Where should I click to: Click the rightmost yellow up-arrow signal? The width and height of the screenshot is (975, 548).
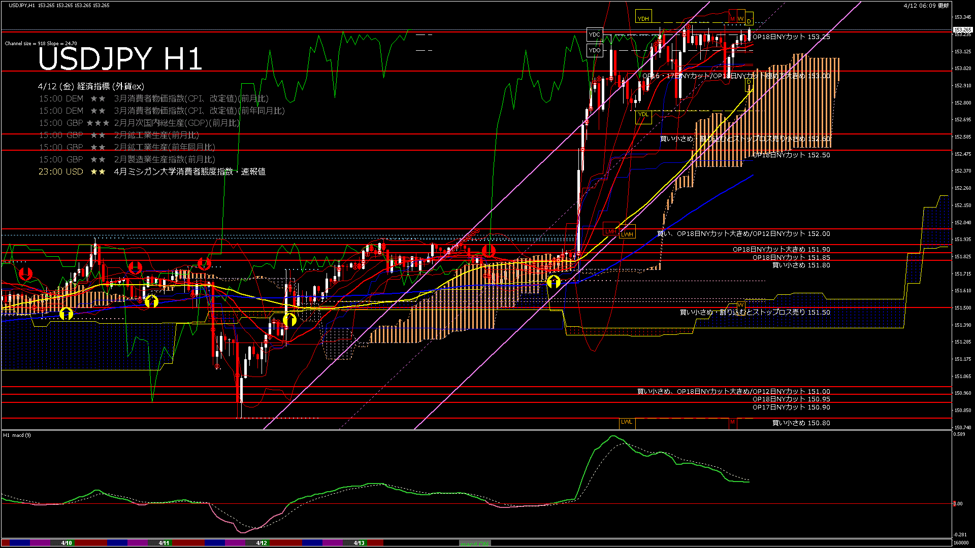coord(554,281)
